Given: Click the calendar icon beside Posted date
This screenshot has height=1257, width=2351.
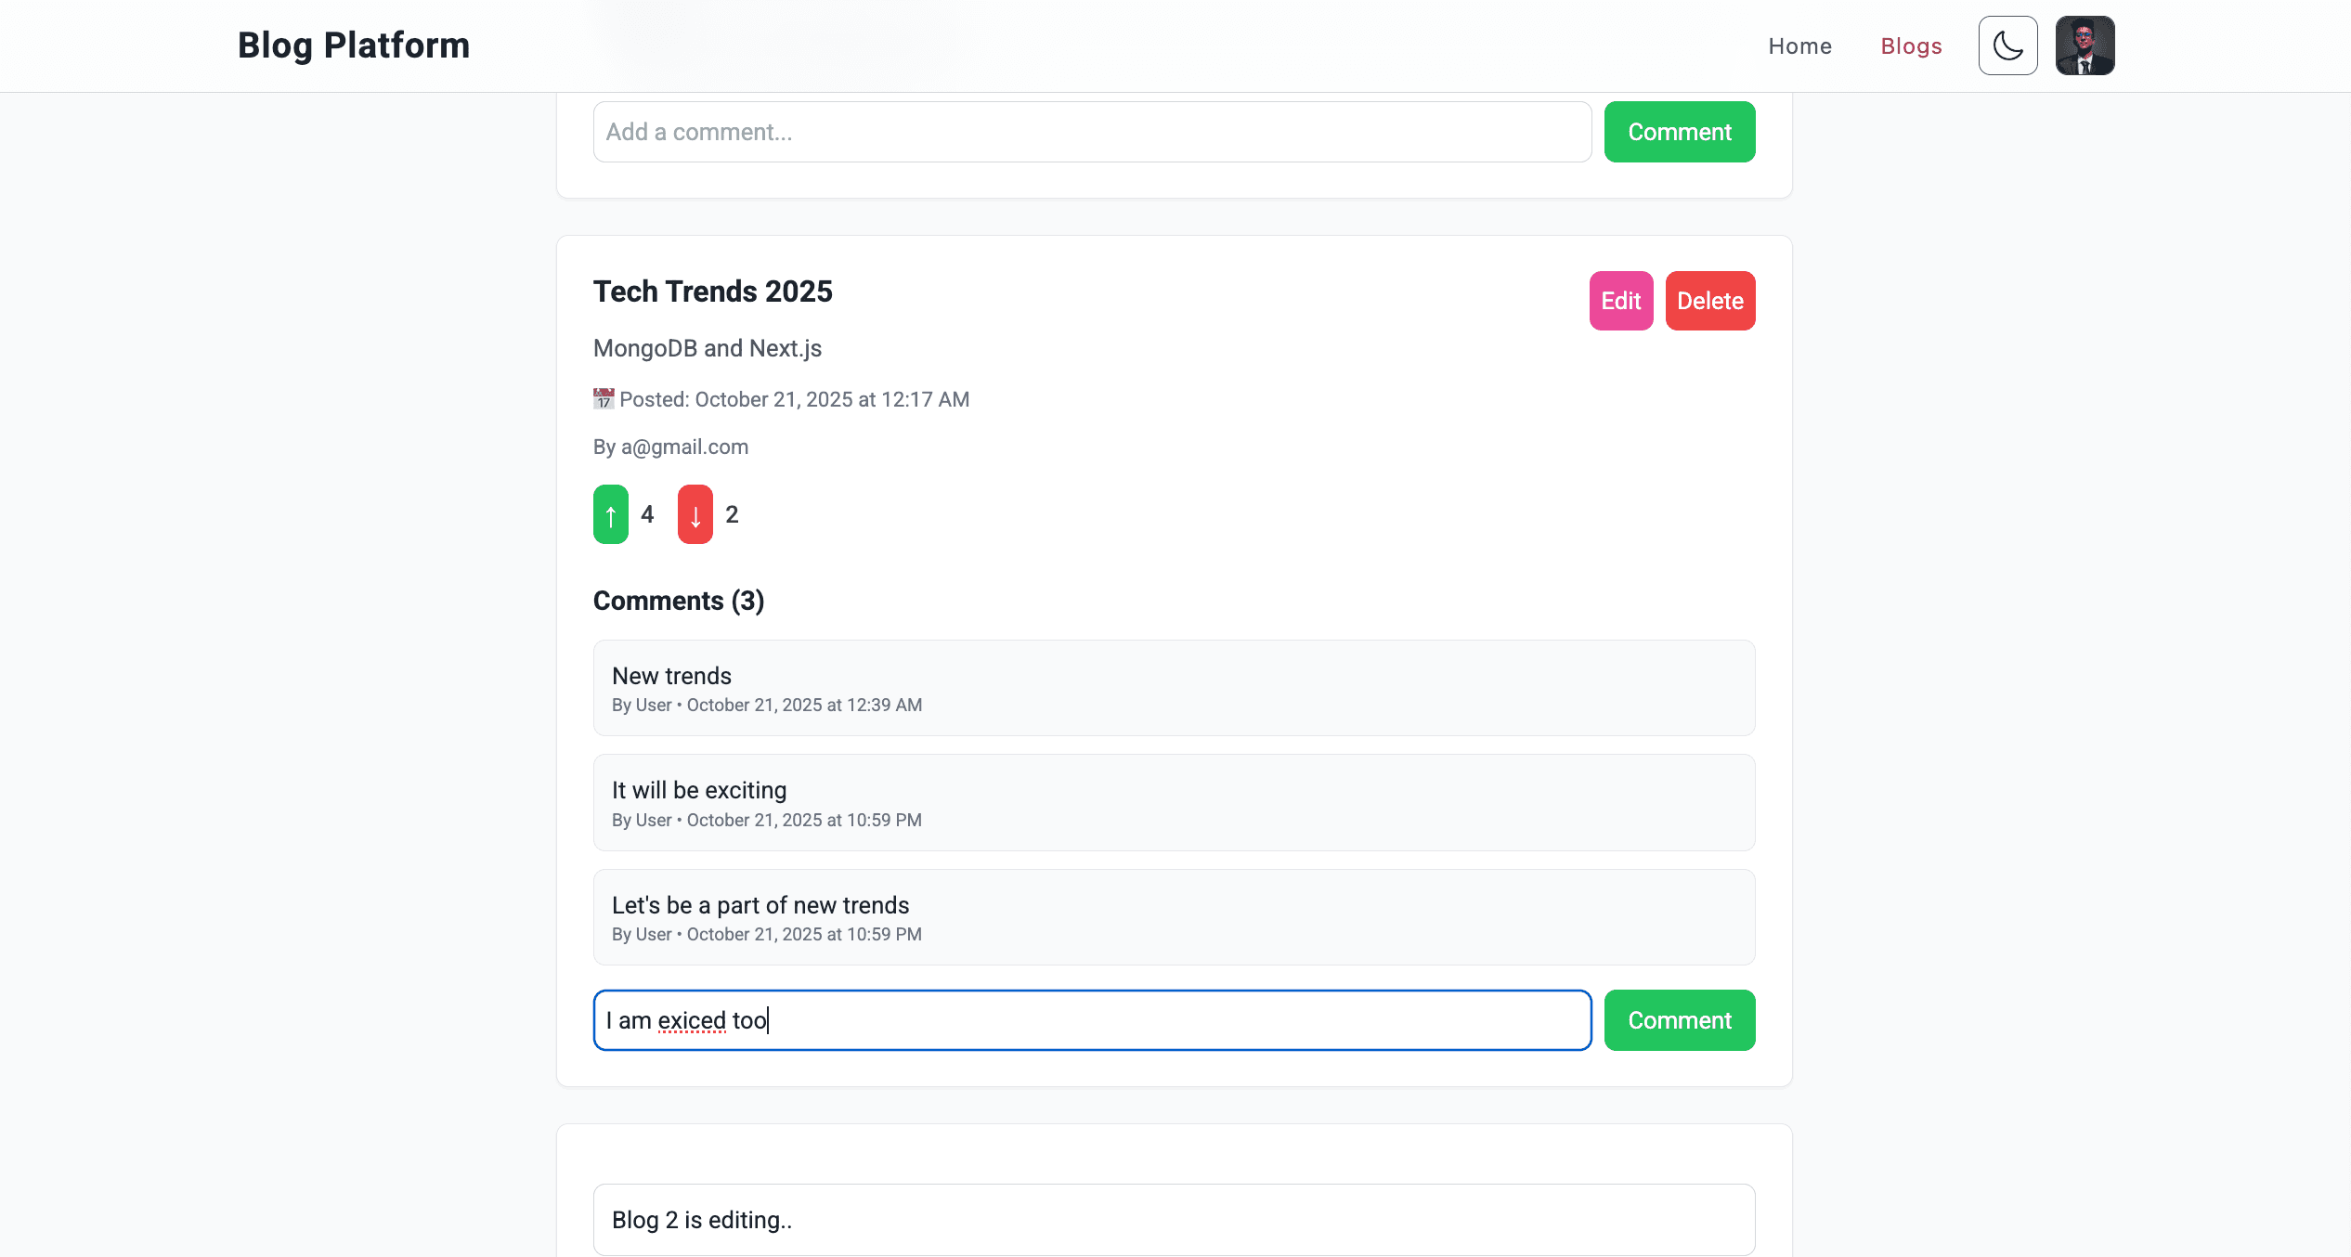Looking at the screenshot, I should (604, 399).
